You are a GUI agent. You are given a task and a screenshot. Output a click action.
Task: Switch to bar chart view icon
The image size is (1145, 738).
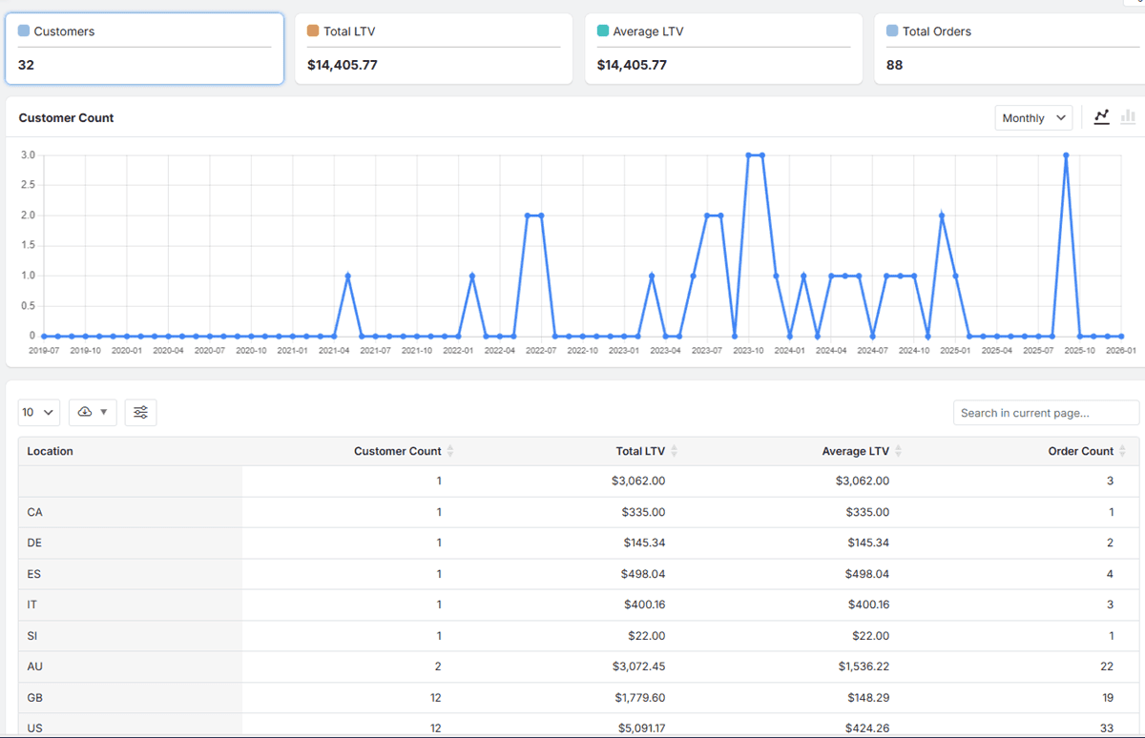[x=1128, y=117]
